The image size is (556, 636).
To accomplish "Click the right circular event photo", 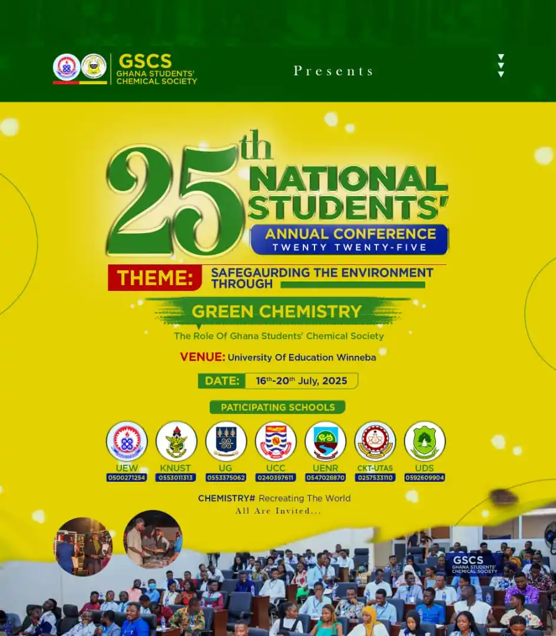I will click(153, 539).
